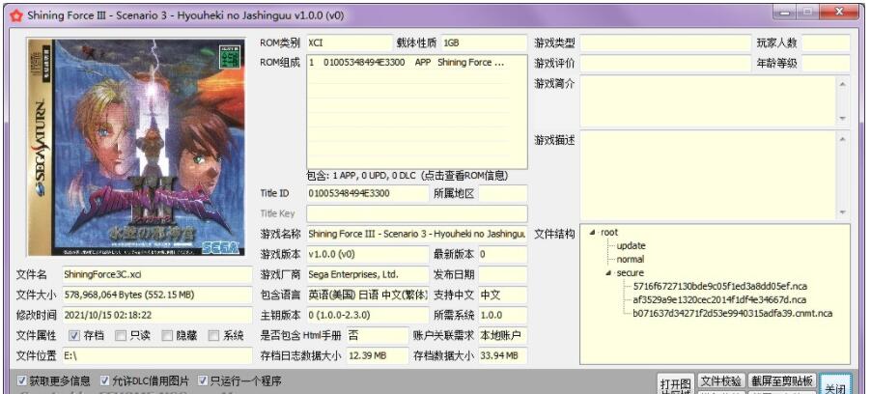Click the 文件校验 button
This screenshot has width=871, height=394.
[720, 381]
